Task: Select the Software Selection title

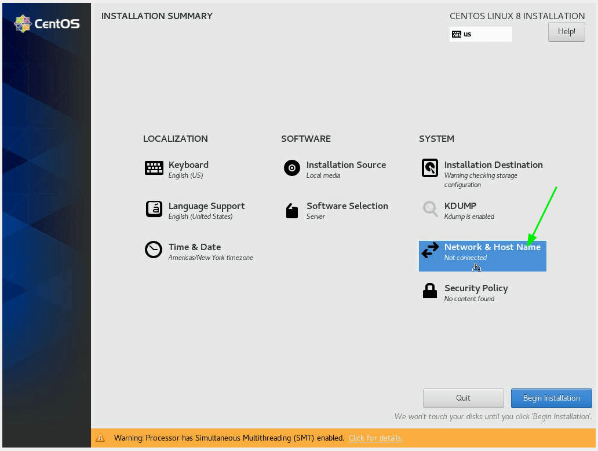Action: [x=347, y=206]
